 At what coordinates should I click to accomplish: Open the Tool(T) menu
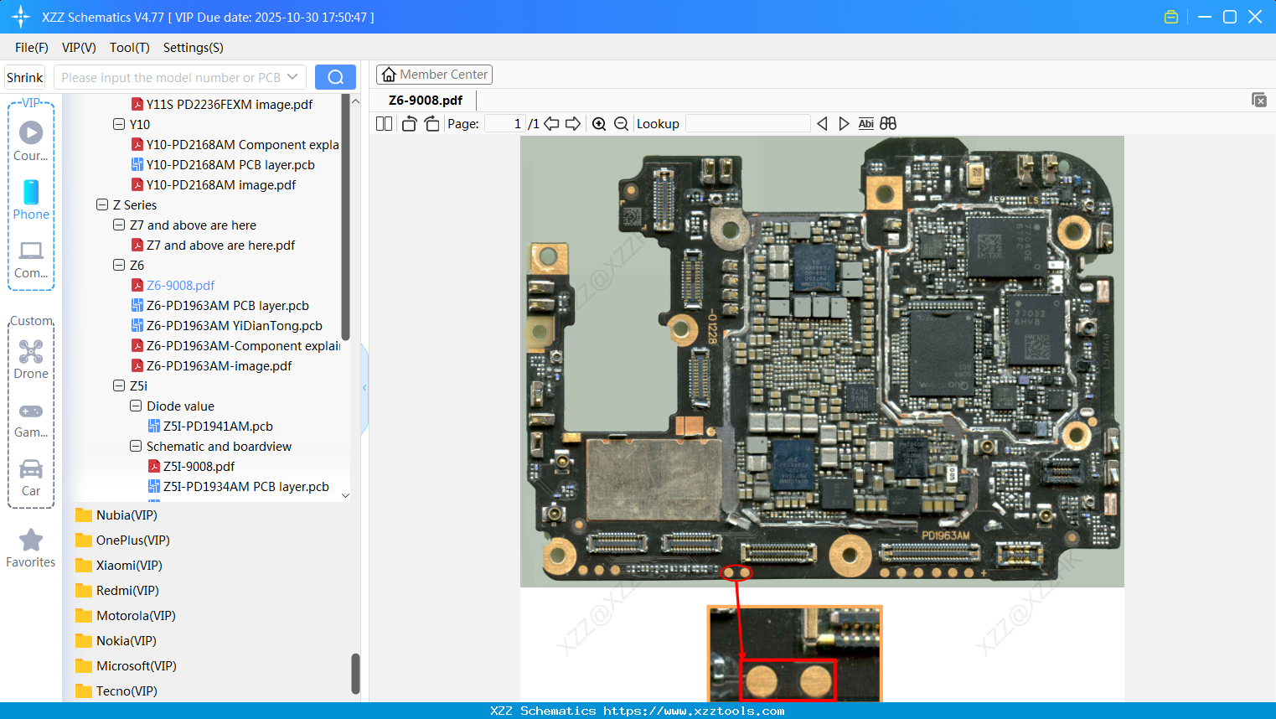coord(129,48)
